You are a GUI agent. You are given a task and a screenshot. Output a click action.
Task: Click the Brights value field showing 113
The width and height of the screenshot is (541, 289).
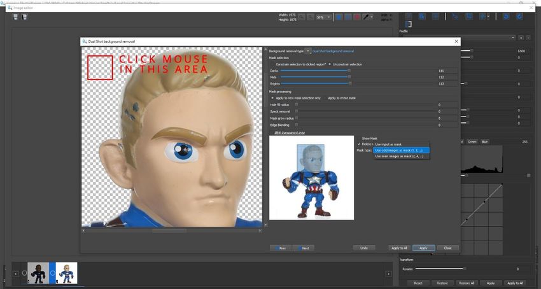[x=447, y=84]
